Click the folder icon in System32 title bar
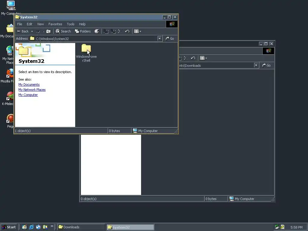 point(17,17)
